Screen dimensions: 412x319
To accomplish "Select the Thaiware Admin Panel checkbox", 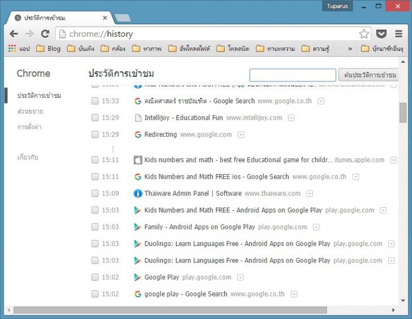I will click(x=95, y=193).
